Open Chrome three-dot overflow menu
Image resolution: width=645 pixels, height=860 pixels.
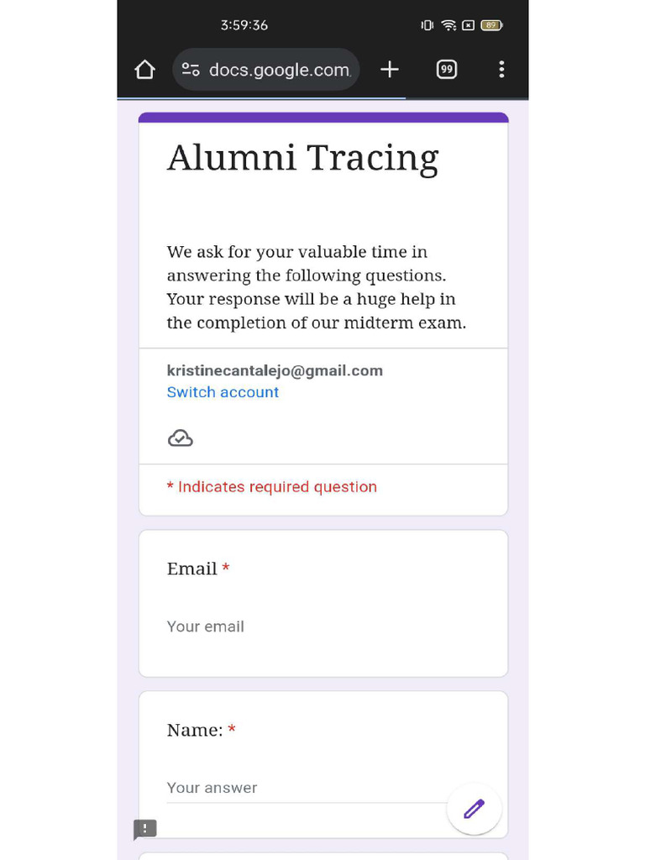(501, 70)
